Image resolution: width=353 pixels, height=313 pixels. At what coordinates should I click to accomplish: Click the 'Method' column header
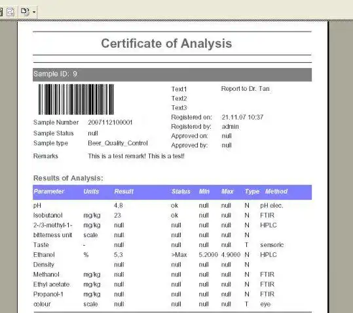(276, 191)
